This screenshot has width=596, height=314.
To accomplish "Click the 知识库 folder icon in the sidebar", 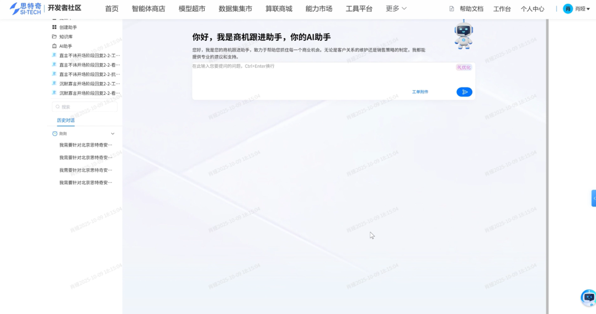I will (x=54, y=37).
